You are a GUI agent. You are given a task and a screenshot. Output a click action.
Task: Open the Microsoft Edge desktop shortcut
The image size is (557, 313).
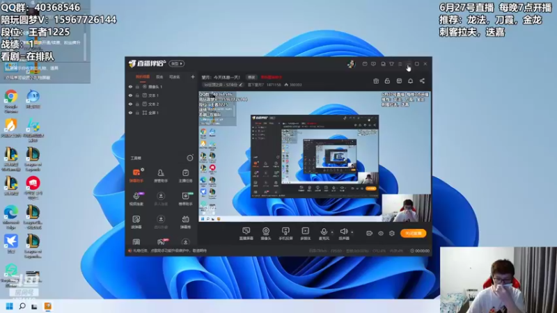click(11, 217)
